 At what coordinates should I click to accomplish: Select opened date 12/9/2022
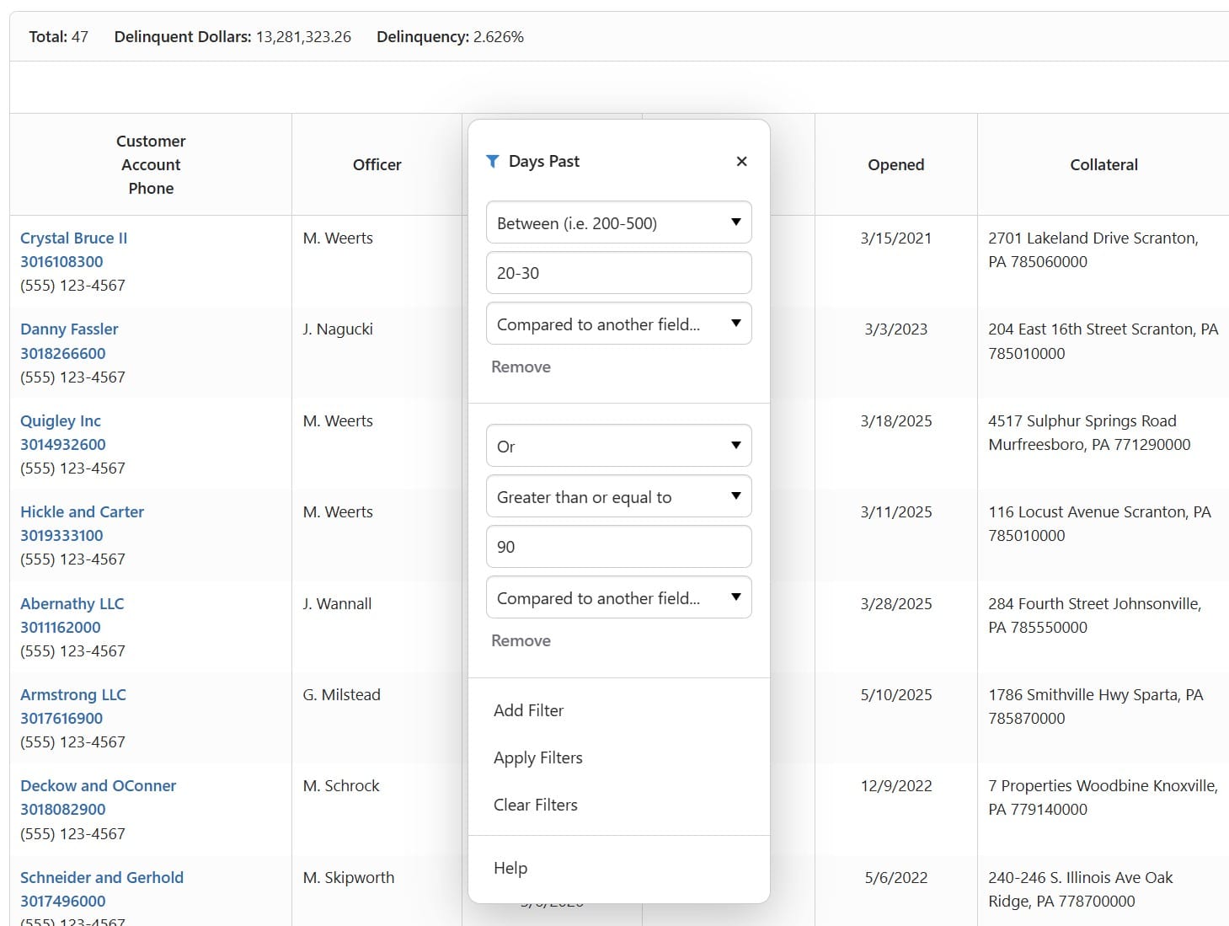(896, 785)
